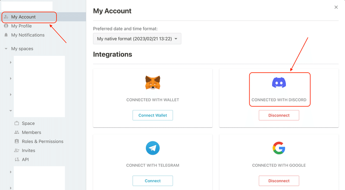This screenshot has width=345, height=190.
Task: Click the Preferred date and time format label
Action: pos(125,29)
